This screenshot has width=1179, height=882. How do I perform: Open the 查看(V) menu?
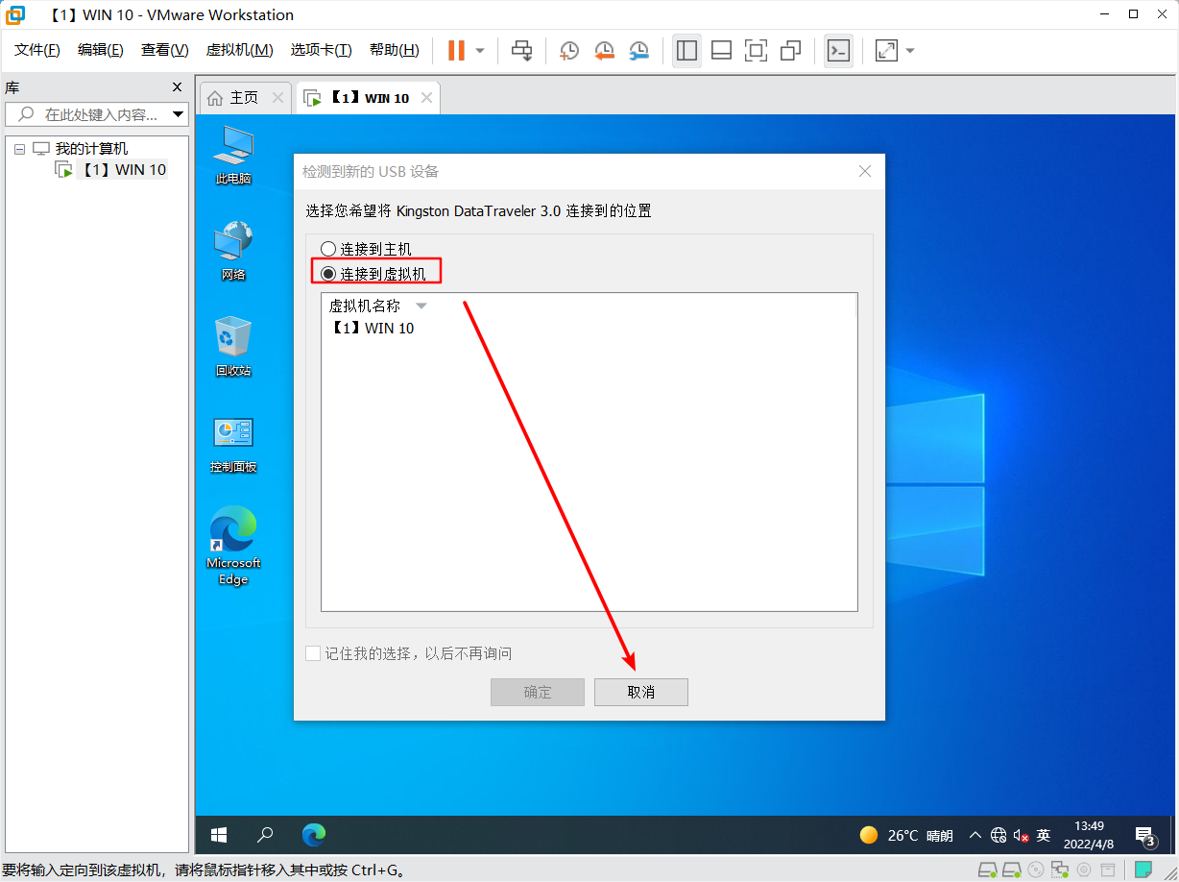164,50
